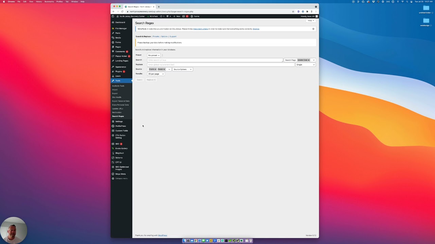Expand the Search Flags dropdown

pos(313,60)
